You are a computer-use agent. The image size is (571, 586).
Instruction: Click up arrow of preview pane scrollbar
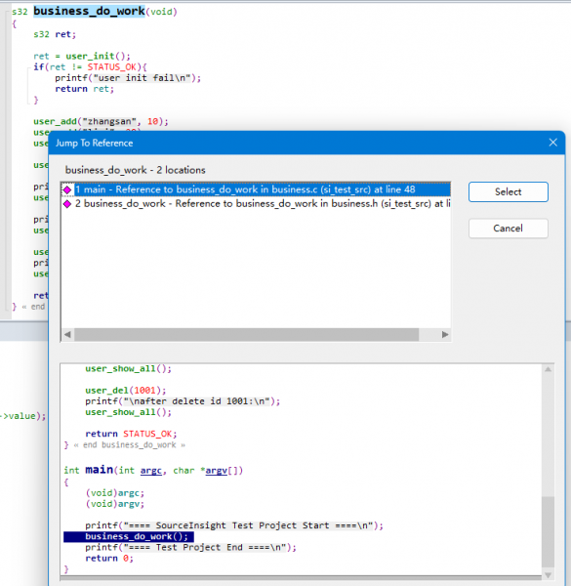coord(548,369)
